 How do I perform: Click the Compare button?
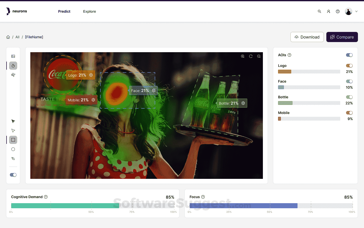pos(342,37)
